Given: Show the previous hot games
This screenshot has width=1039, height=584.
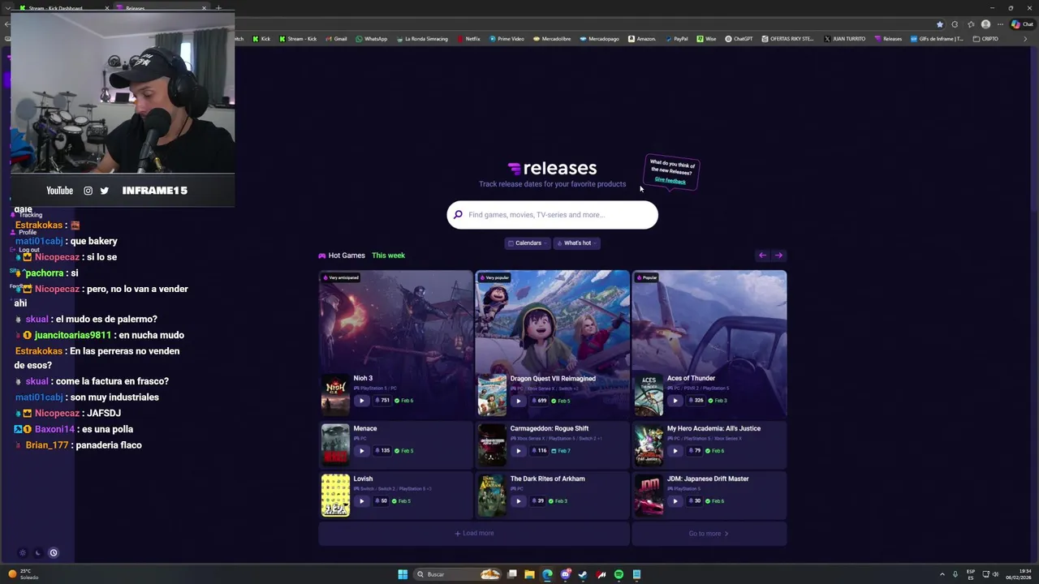Looking at the screenshot, I should pyautogui.click(x=762, y=255).
